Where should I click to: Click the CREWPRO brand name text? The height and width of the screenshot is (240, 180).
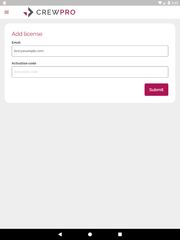point(56,12)
